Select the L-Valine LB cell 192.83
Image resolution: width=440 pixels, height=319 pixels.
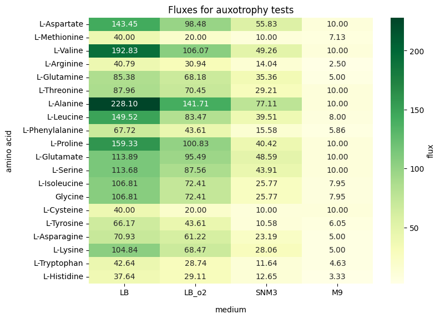124,51
